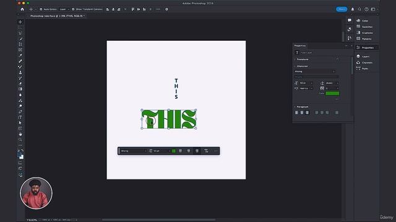Toggle center align in floating text bar
396x222 pixels.
pyautogui.click(x=188, y=151)
